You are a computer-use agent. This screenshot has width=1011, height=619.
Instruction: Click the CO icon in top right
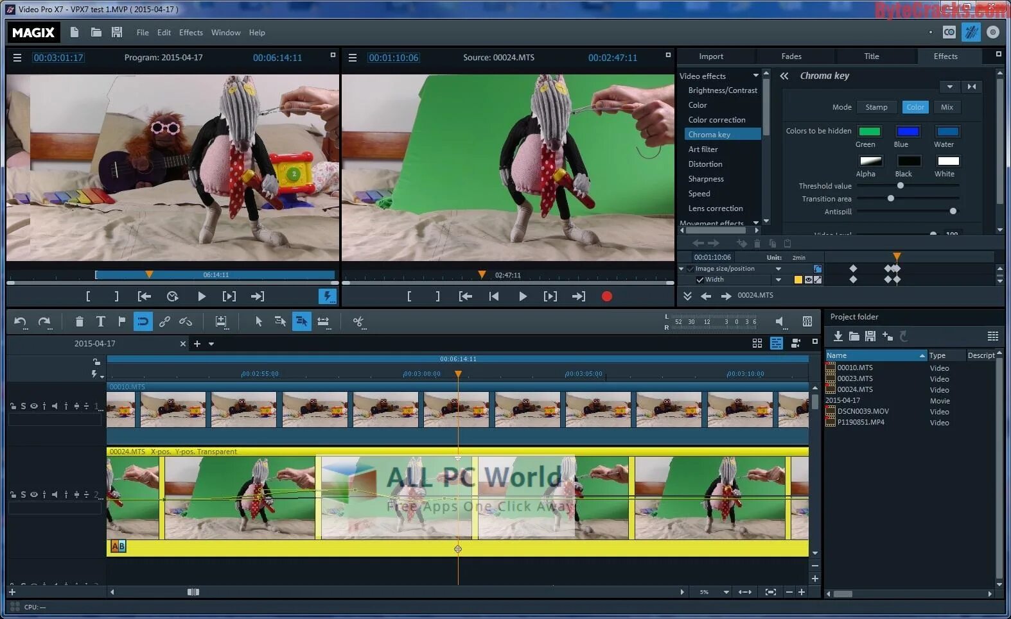[949, 32]
